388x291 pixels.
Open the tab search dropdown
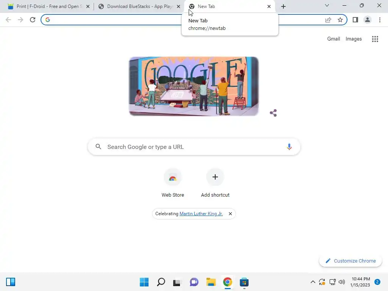click(327, 5)
